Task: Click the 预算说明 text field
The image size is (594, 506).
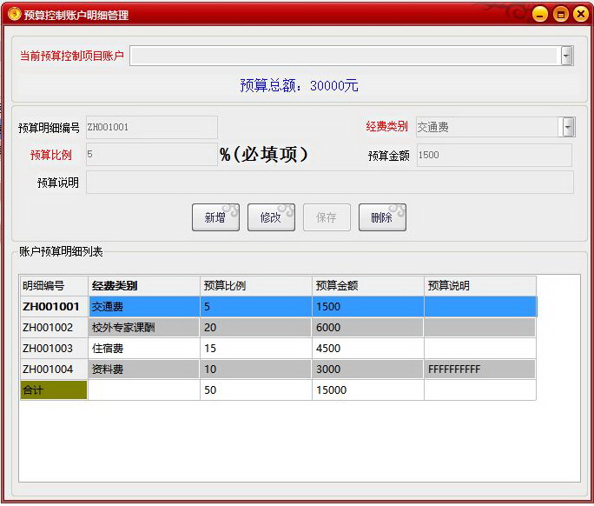Action: pos(330,182)
